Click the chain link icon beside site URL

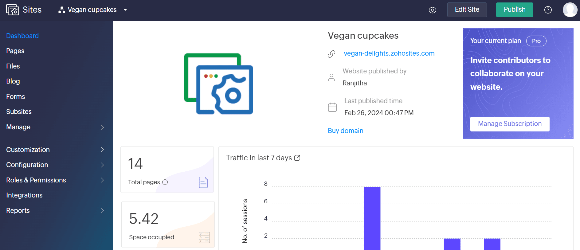331,54
